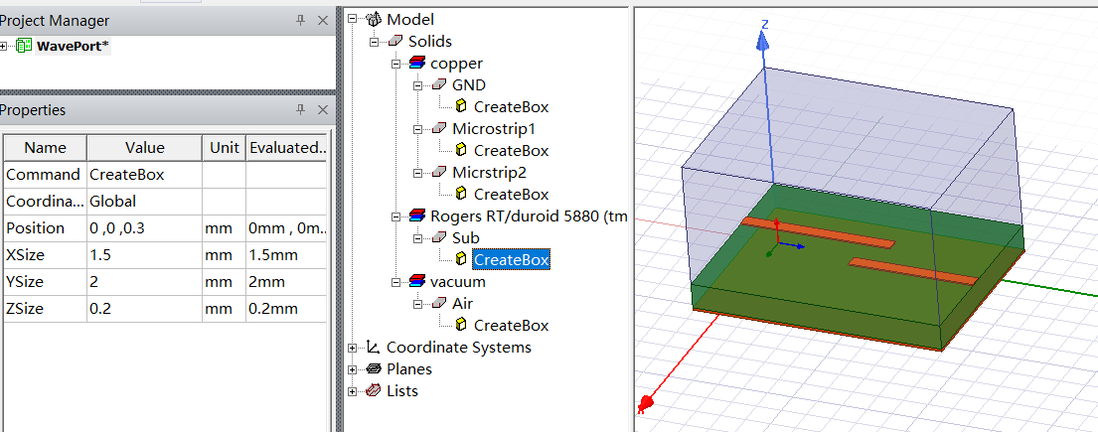Click the vacuum material icon
The height and width of the screenshot is (432, 1098).
pos(417,281)
